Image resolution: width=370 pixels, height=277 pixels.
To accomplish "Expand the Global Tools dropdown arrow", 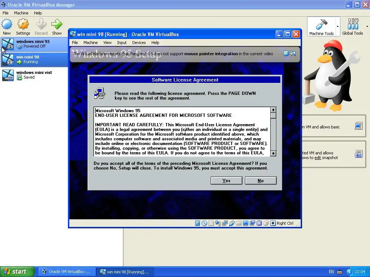I will [367, 26].
